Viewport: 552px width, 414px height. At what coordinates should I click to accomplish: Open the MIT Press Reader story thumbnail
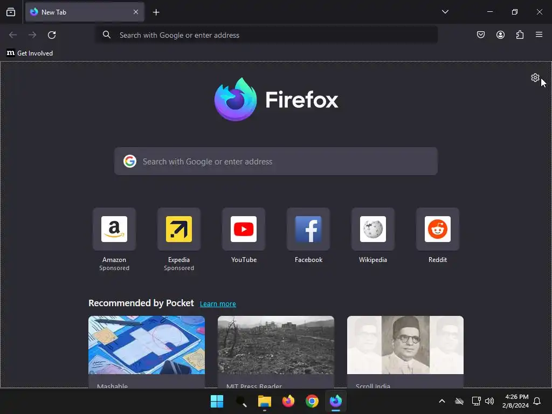coord(276,345)
